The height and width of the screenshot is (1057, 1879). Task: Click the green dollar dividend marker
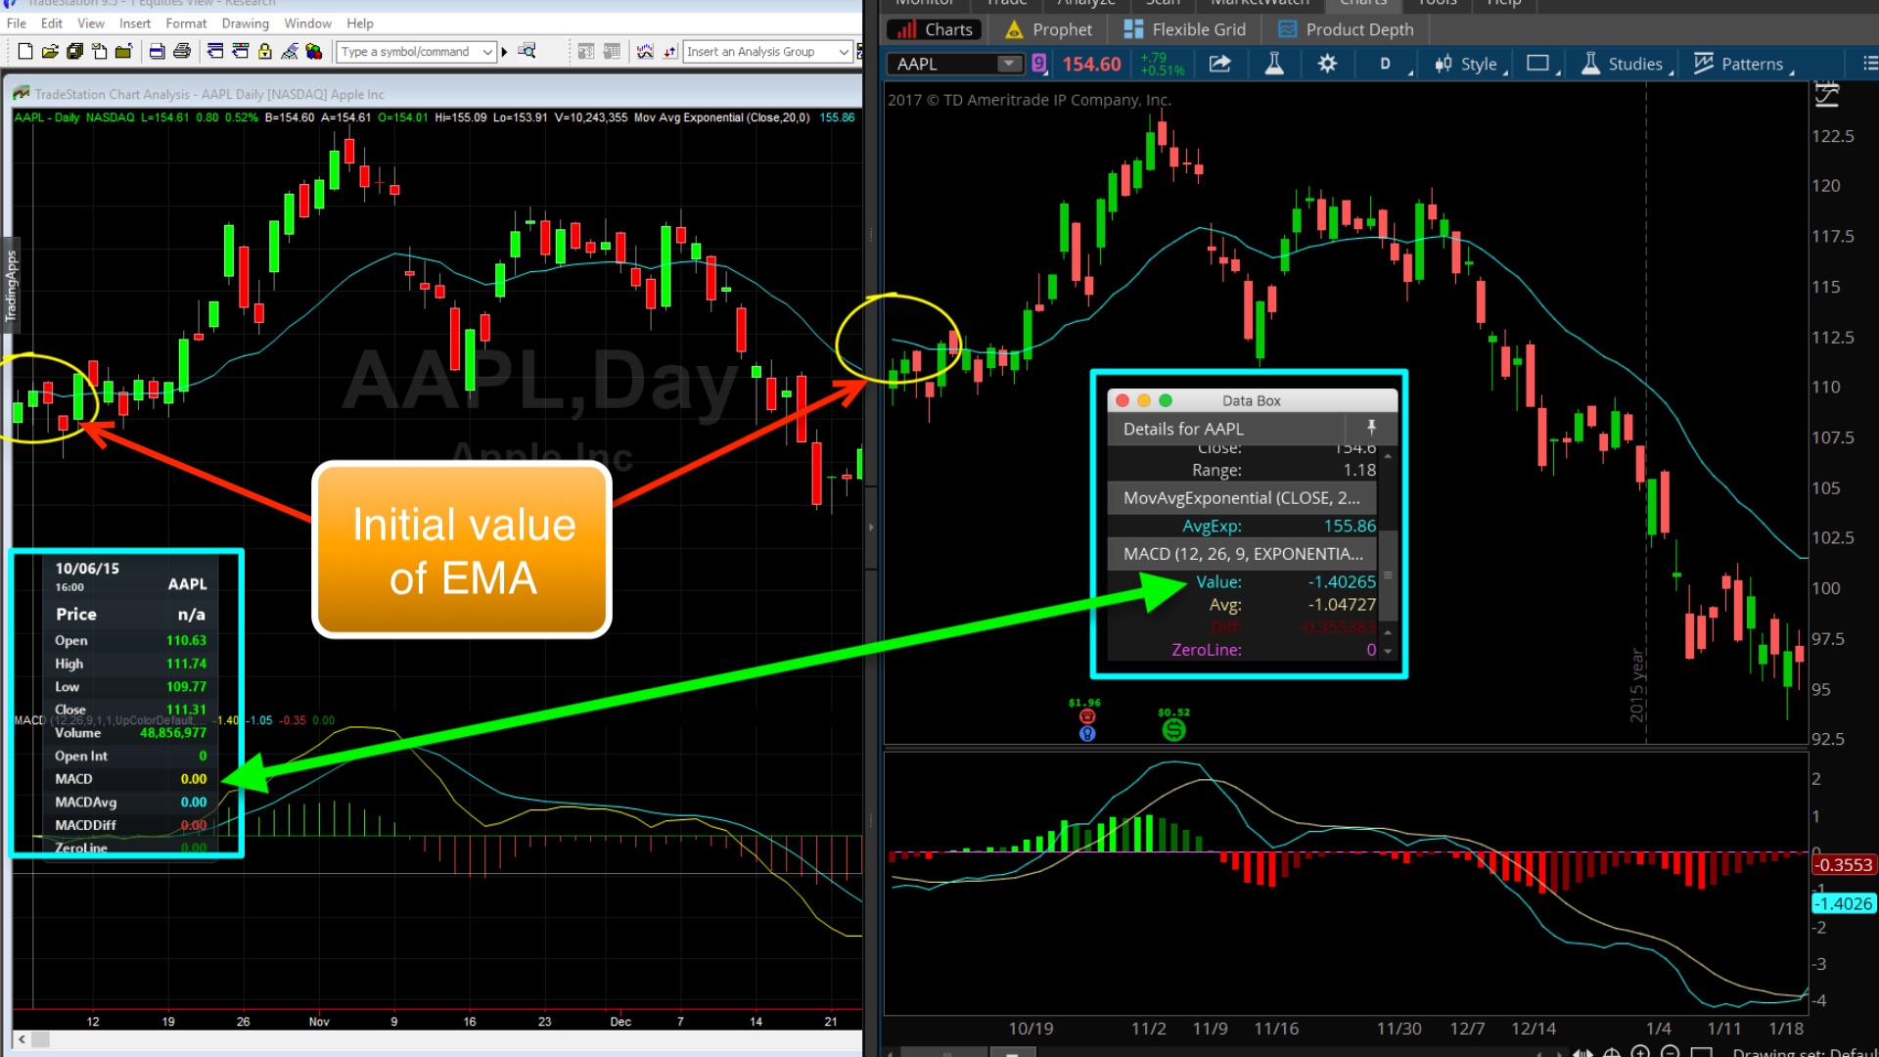pos(1173,729)
